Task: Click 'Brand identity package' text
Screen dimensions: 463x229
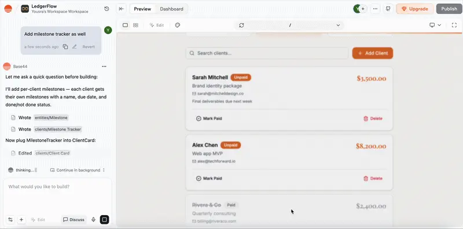Action: click(216, 86)
